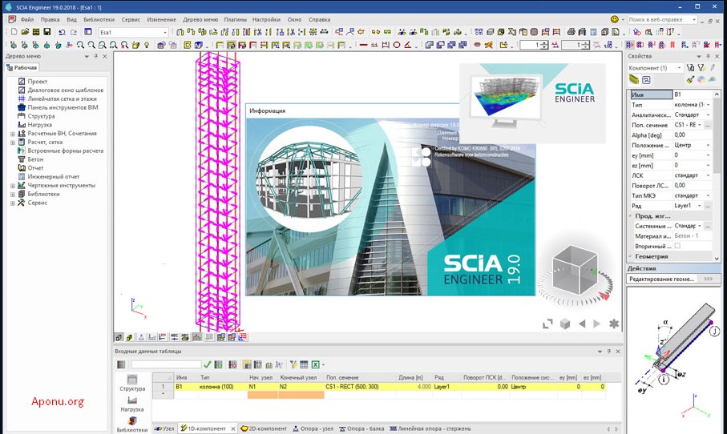The width and height of the screenshot is (727, 434).
Task: Switch to the Узел table tab
Action: 164,428
